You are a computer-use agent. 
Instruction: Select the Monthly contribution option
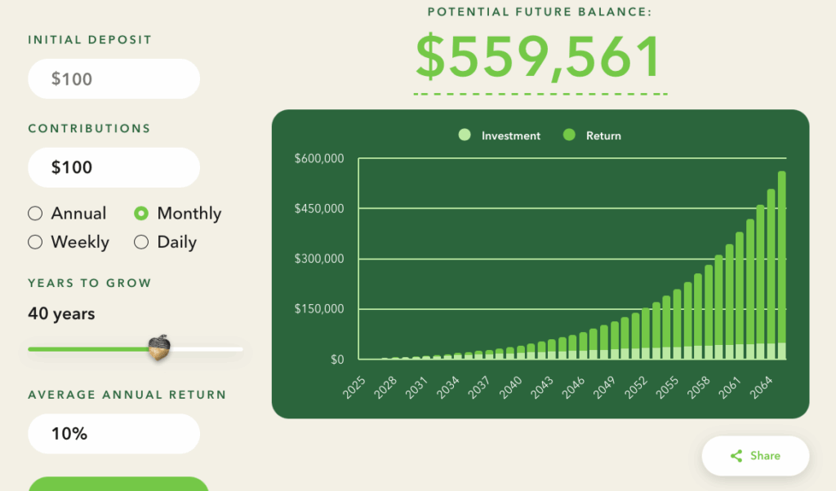click(x=141, y=214)
